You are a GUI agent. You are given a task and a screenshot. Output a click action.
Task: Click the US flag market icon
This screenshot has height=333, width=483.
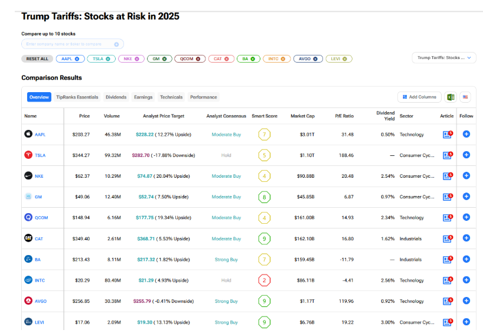point(465,97)
